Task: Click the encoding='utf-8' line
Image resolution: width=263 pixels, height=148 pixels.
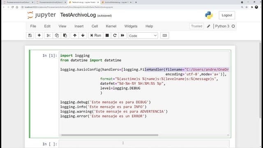Action: [196, 74]
